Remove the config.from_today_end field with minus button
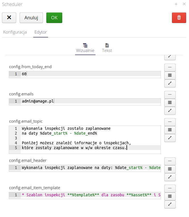The width and height of the screenshot is (189, 217). pos(170,68)
